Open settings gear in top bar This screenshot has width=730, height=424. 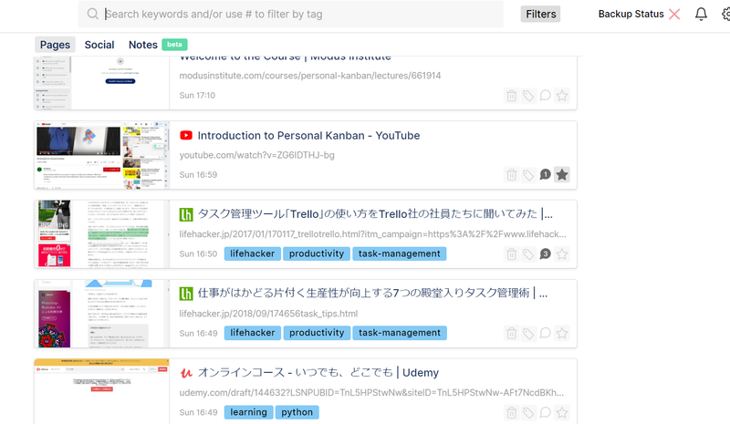tap(725, 14)
